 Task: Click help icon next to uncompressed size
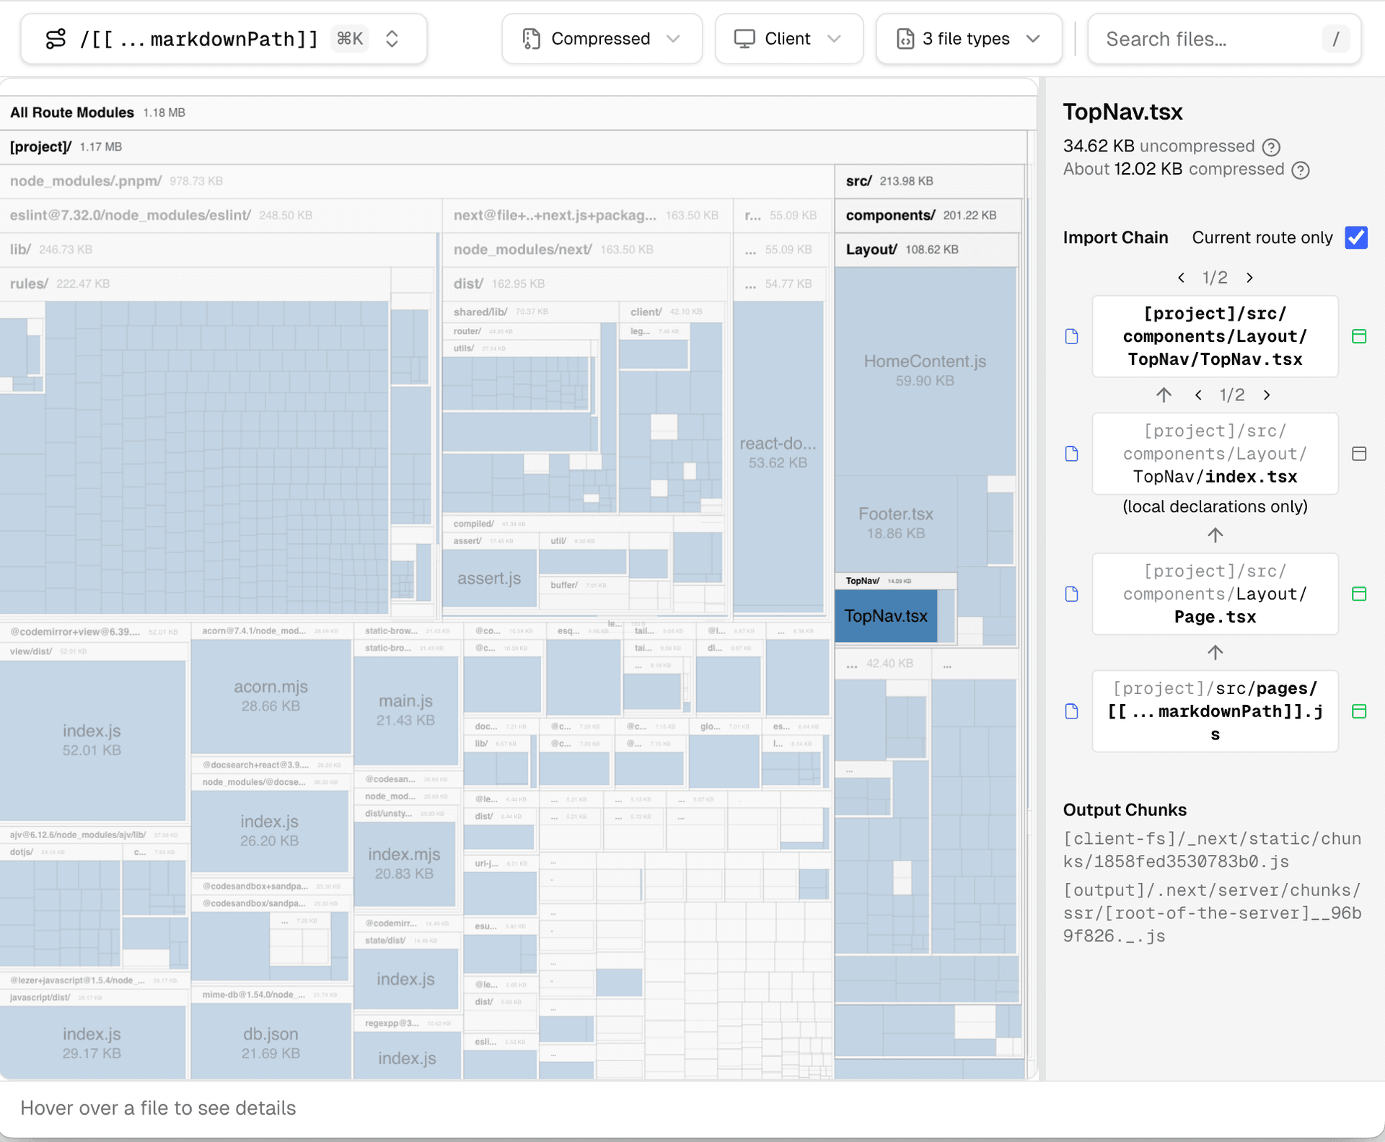pyautogui.click(x=1271, y=147)
